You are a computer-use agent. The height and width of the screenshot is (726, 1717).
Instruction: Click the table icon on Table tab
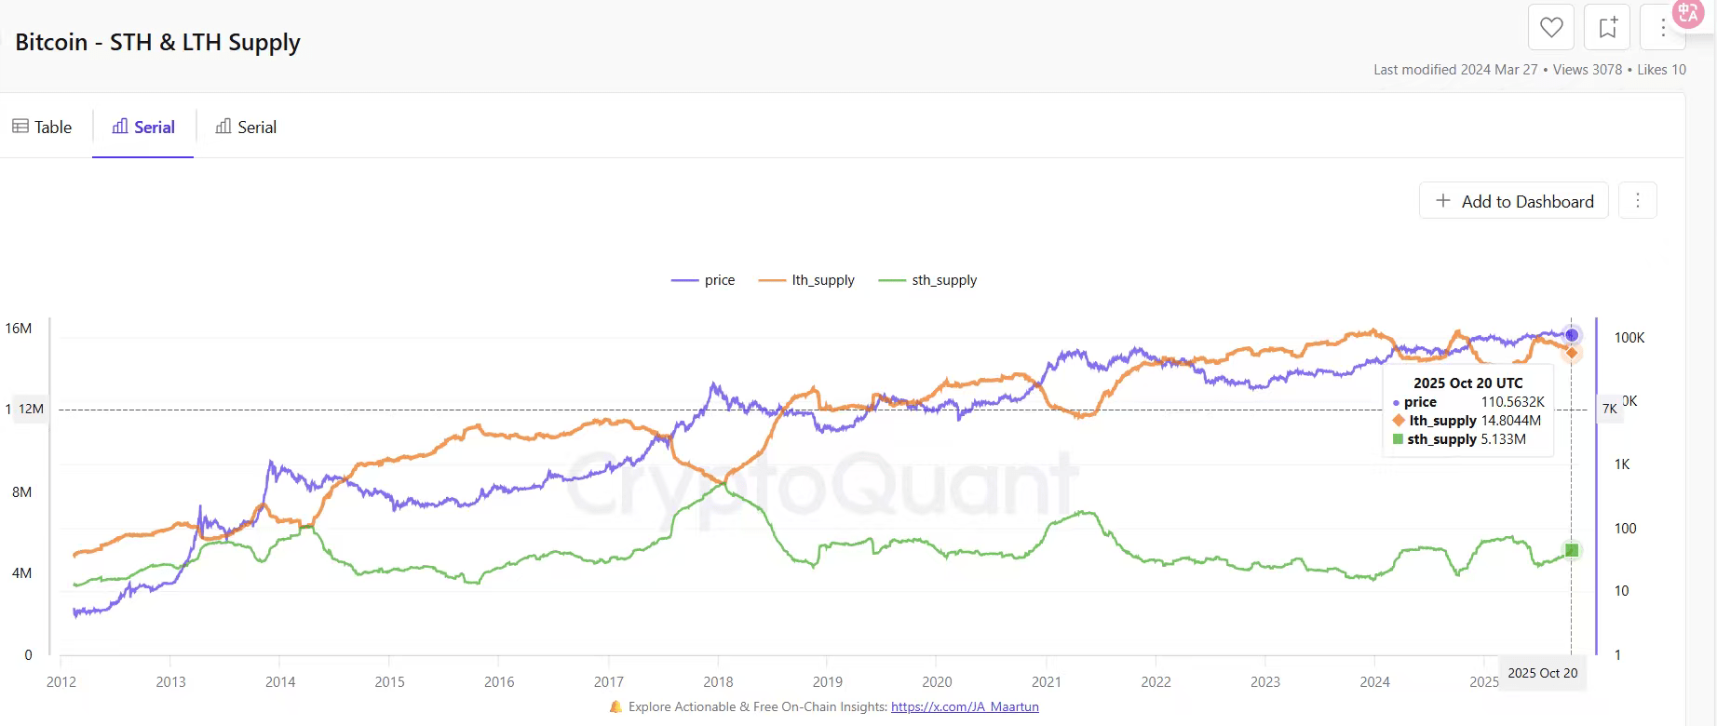20,127
